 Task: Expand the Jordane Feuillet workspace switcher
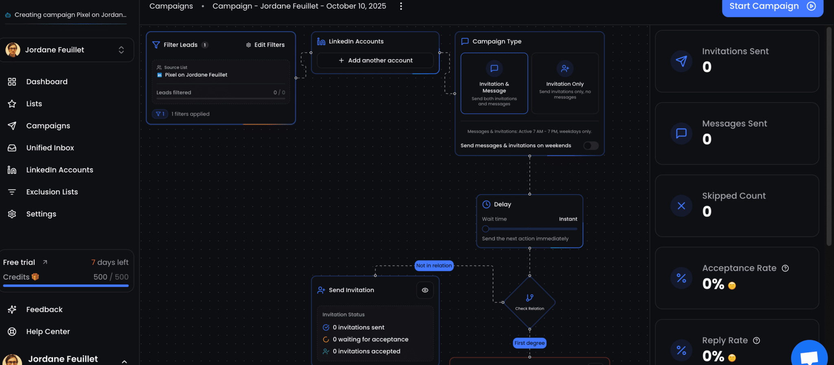click(x=121, y=50)
